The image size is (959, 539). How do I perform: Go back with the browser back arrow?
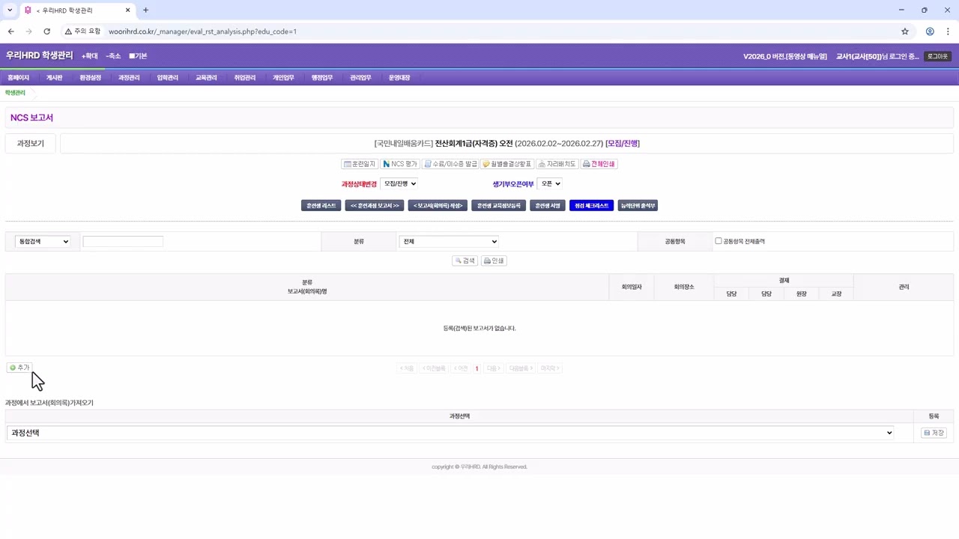click(x=10, y=31)
